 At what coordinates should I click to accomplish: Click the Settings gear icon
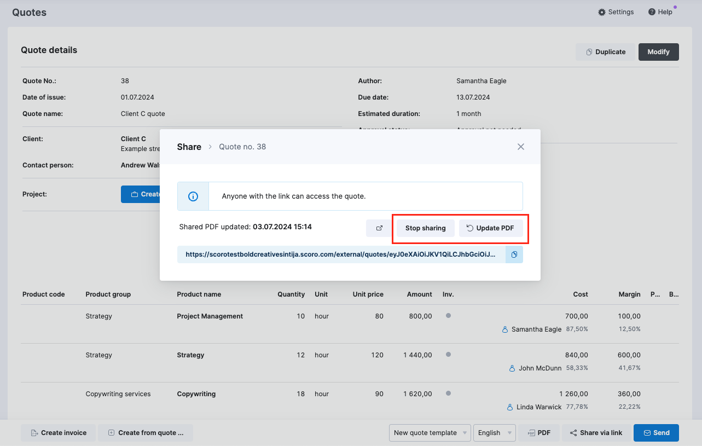point(602,12)
